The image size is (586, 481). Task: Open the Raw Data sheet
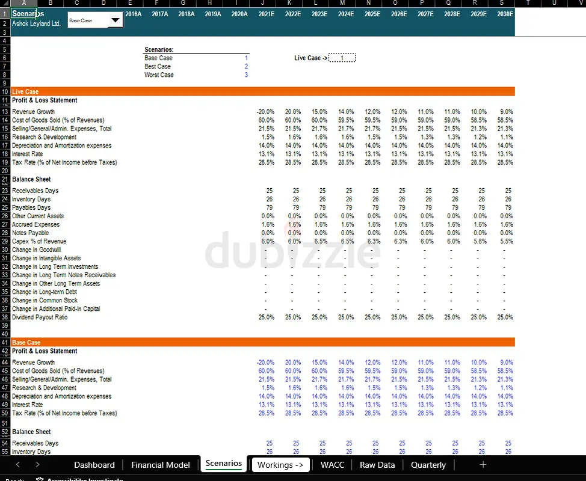pos(377,464)
